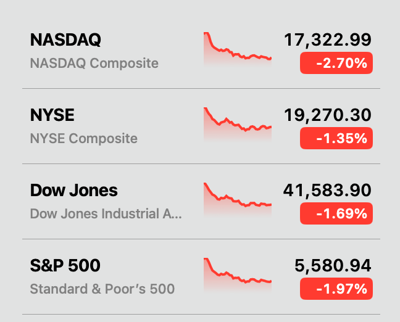Click the Dow Jones price 41,583.90
This screenshot has width=400, height=322.
[327, 191]
